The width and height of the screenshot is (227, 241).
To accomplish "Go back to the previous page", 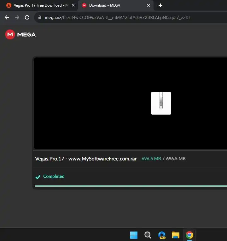I will pyautogui.click(x=7, y=17).
